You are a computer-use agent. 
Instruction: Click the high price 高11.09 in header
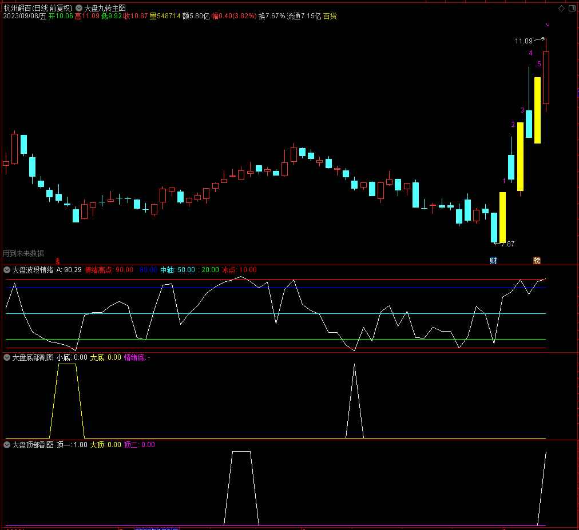87,16
